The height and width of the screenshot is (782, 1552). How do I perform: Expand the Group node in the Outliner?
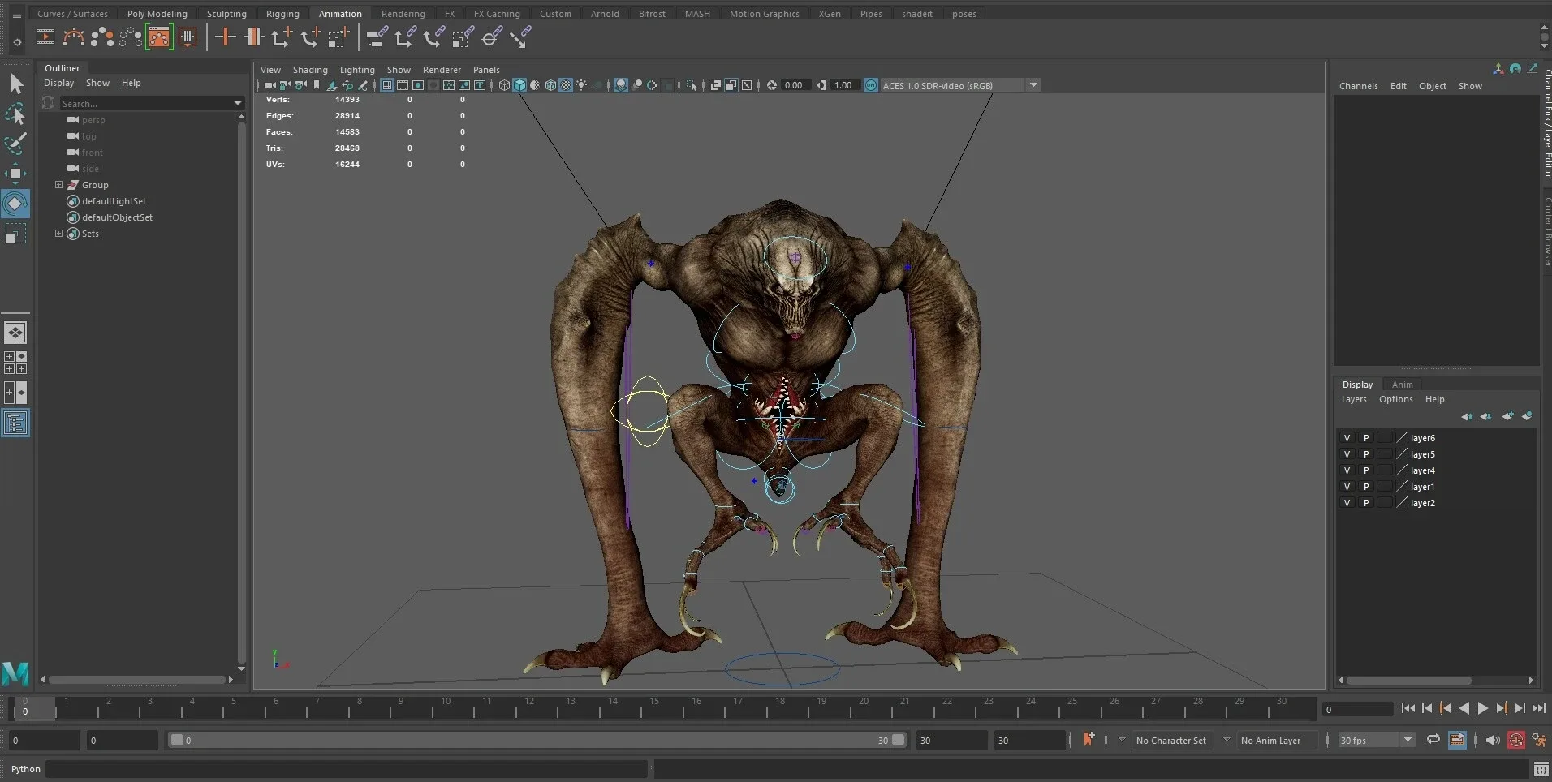58,185
